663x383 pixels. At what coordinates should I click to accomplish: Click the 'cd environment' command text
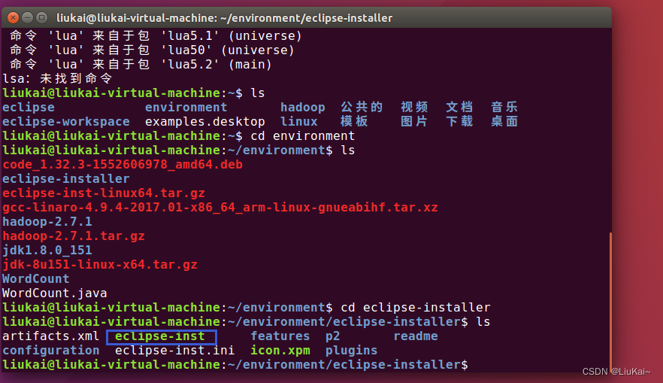tap(303, 136)
